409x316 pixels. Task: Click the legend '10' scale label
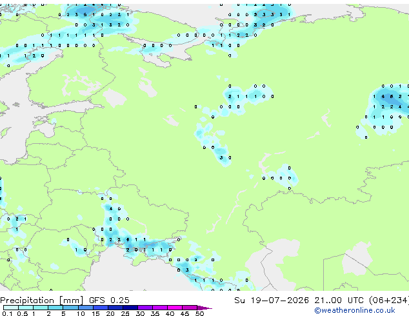[81, 313]
